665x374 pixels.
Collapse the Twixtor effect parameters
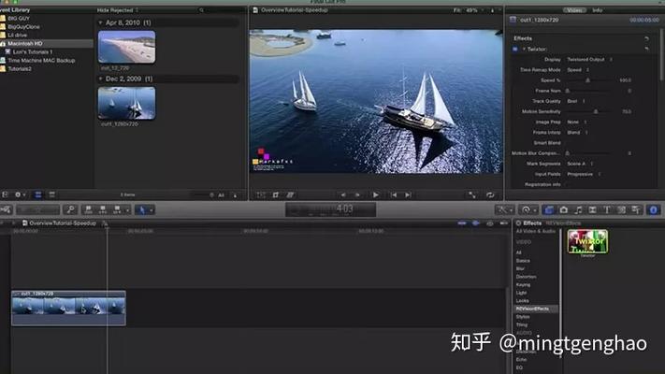(x=524, y=50)
